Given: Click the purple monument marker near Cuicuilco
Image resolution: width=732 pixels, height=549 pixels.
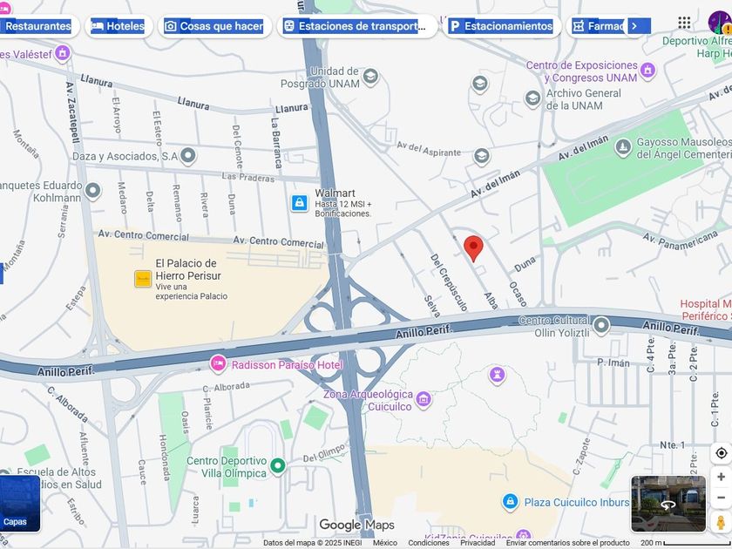Looking at the screenshot, I should 498,375.
